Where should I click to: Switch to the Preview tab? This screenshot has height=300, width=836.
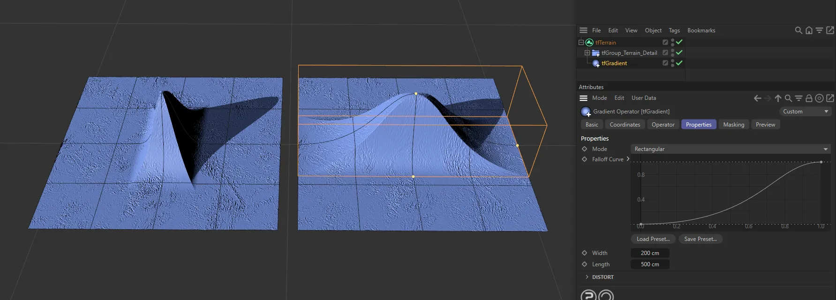[x=765, y=125]
